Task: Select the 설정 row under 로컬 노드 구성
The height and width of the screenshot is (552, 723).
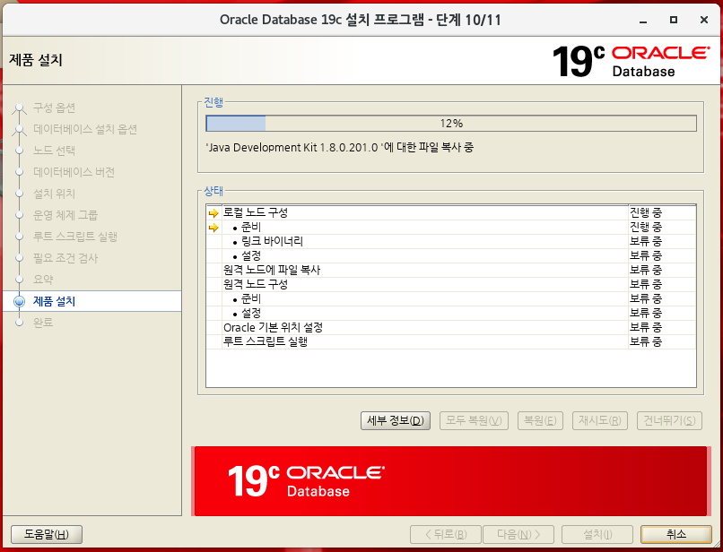Action: [x=451, y=255]
